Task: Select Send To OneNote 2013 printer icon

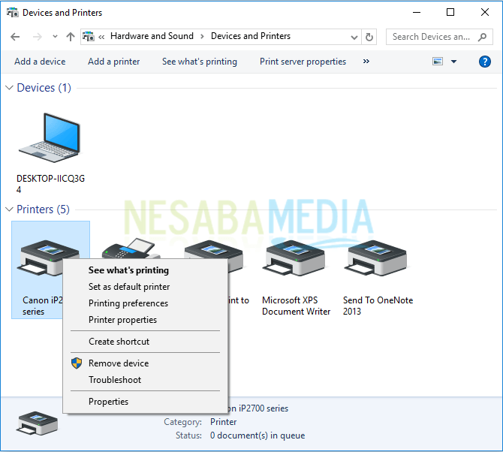Action: [x=375, y=258]
